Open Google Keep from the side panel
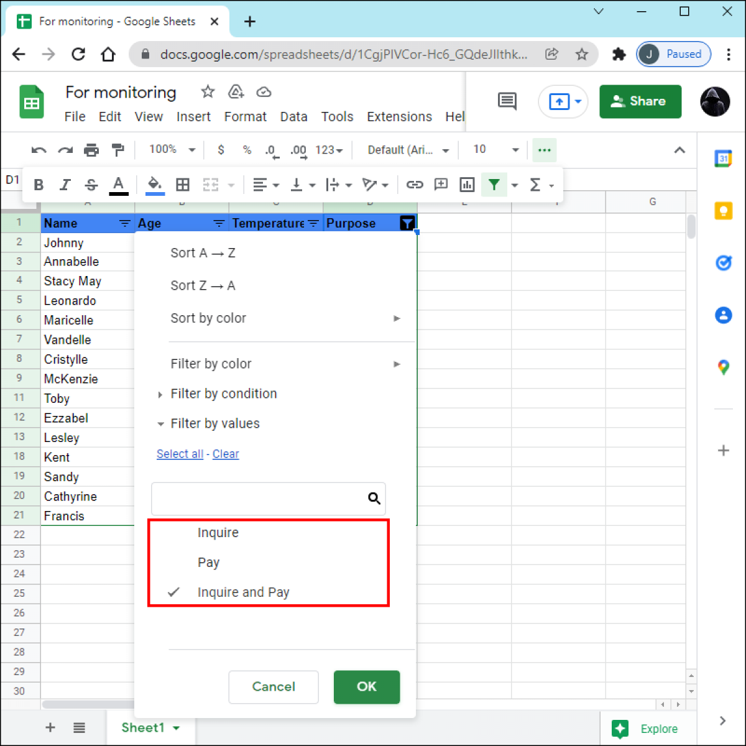This screenshot has width=746, height=746. (723, 211)
